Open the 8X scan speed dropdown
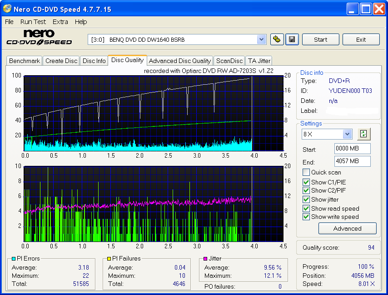Viewport: 388px width, 295px height. pos(347,134)
